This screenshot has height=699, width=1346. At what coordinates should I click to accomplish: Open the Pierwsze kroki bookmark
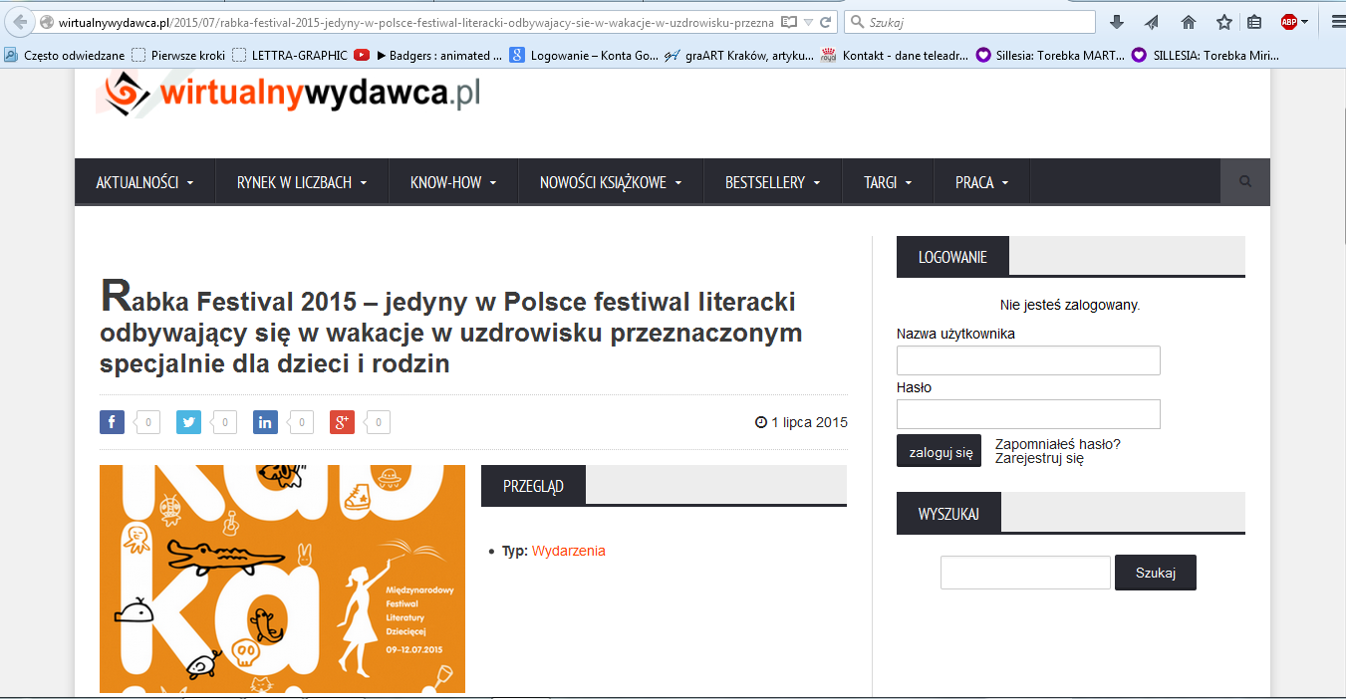[x=179, y=56]
